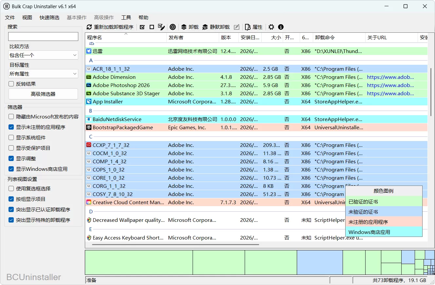
Task: 打开比较方法下拉框
Action: click(x=43, y=55)
